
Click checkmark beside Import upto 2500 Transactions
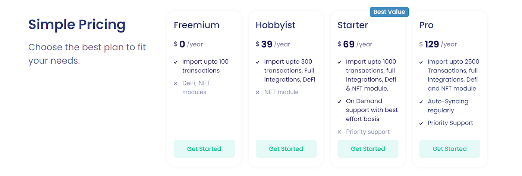tap(421, 62)
